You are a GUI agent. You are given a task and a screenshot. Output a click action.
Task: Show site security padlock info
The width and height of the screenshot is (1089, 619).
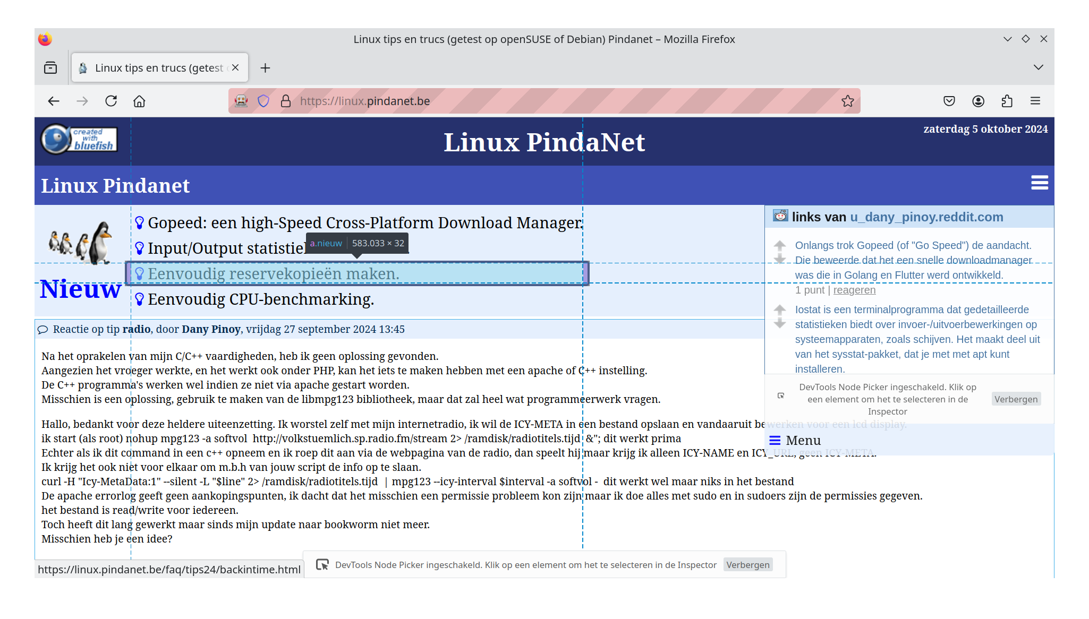[286, 101]
